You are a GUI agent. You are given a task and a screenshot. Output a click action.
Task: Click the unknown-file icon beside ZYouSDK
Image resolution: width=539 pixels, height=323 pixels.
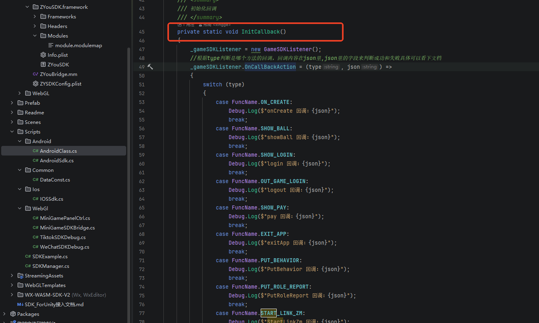click(x=43, y=64)
